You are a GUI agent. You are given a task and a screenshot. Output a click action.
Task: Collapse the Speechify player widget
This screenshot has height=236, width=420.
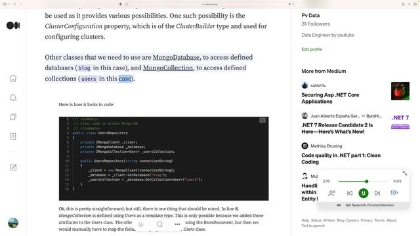point(405,174)
